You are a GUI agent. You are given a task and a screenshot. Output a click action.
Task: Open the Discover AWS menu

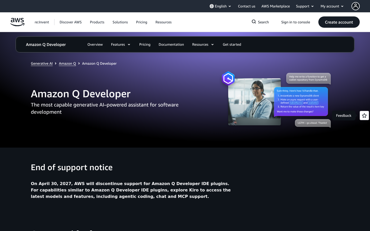(x=71, y=22)
